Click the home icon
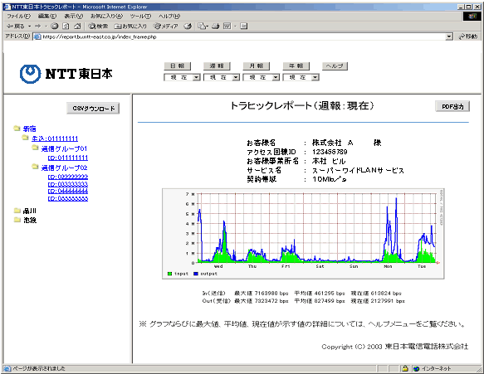 (x=77, y=27)
